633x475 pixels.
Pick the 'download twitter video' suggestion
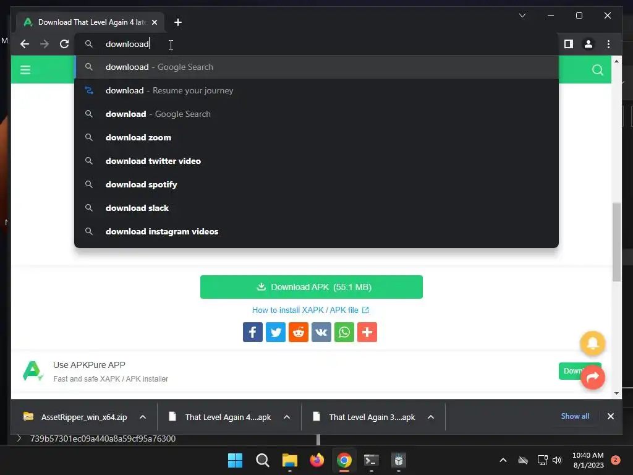(x=316, y=161)
